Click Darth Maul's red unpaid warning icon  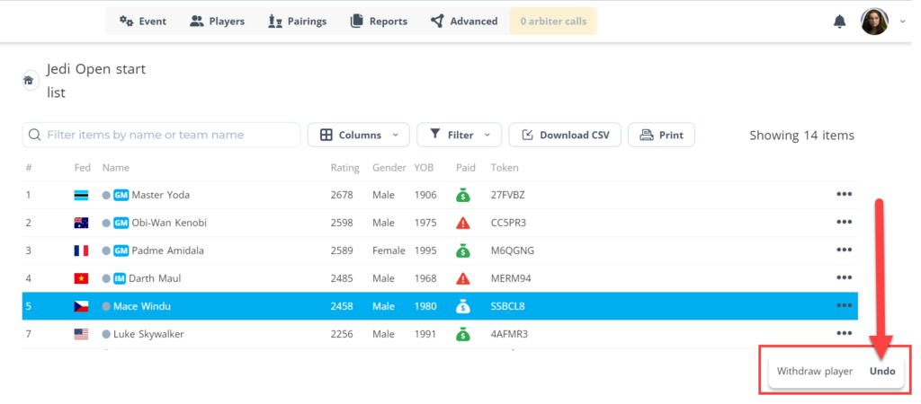[463, 278]
